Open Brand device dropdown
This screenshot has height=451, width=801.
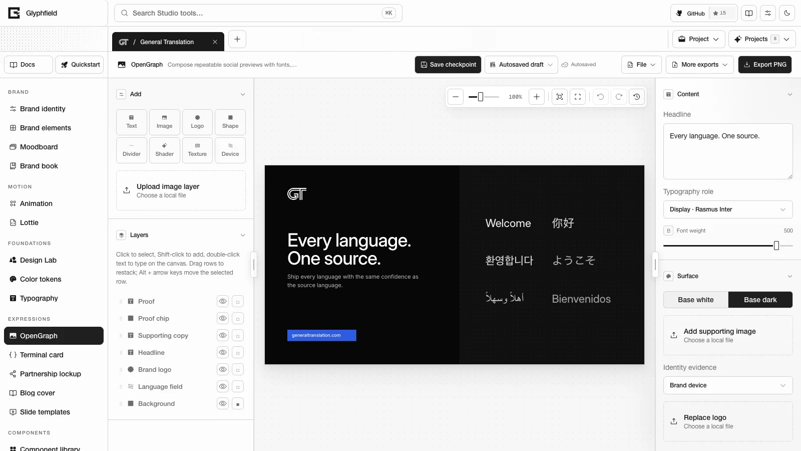click(x=728, y=385)
